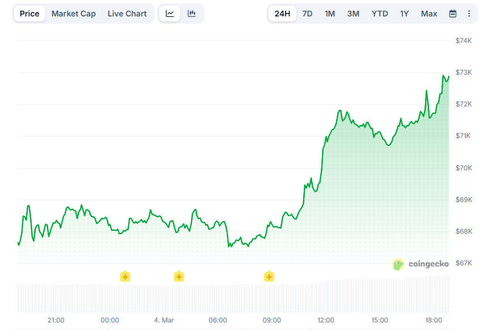Click the event marker near 00:00
This screenshot has height=331, width=480.
pyautogui.click(x=125, y=277)
